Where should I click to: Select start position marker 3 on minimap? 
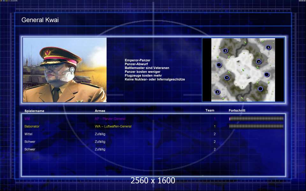[225, 51]
